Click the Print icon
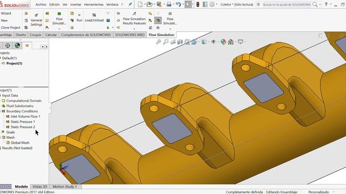This screenshot has height=194, width=346. 169,4
